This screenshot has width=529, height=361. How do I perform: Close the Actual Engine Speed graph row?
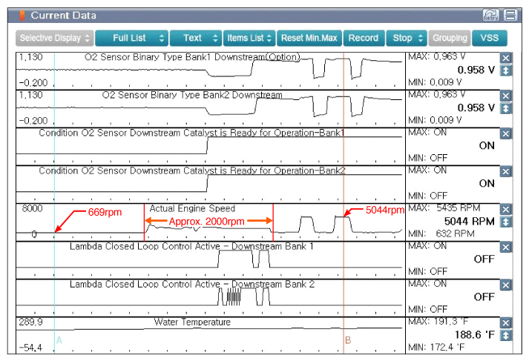coord(506,209)
